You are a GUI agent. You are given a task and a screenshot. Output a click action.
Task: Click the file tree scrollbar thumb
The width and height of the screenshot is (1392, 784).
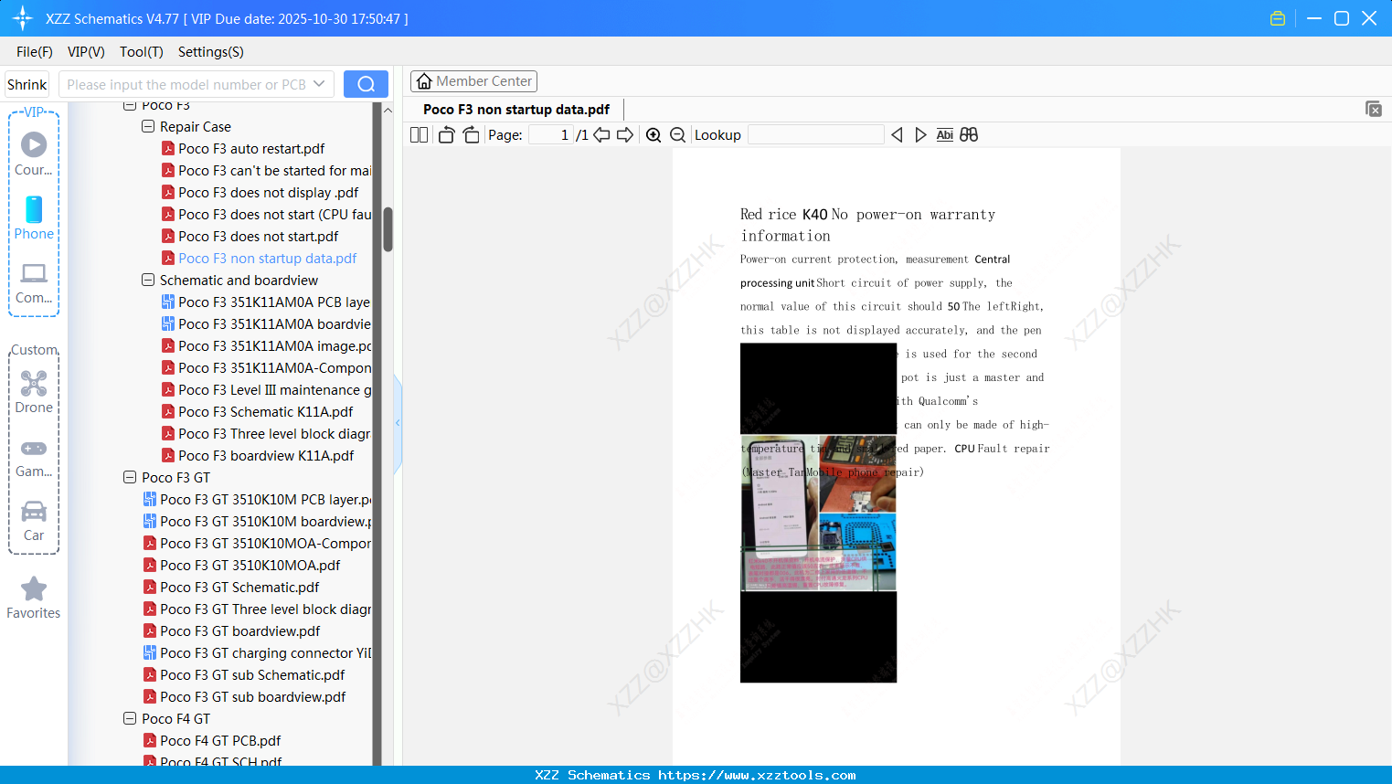pyautogui.click(x=388, y=229)
